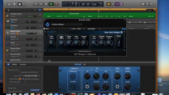Switch to the Controls tab
Image resolution: width=169 pixels, height=95 pixels.
pyautogui.click(x=78, y=64)
